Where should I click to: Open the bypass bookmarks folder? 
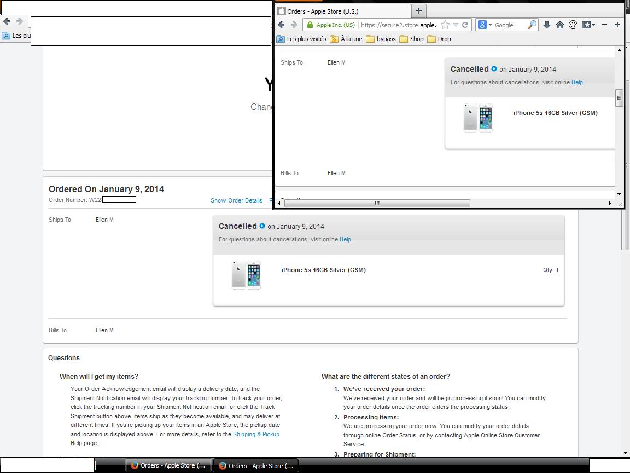[381, 39]
